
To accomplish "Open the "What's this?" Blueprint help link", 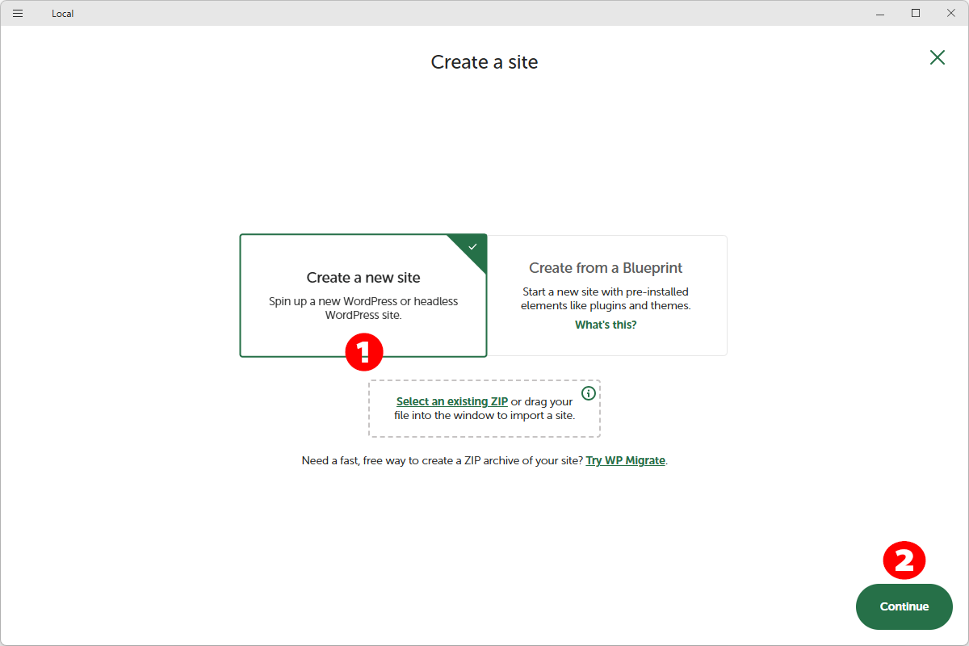I will [x=605, y=324].
